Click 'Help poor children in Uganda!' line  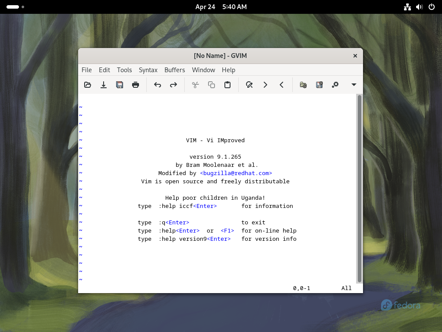click(215, 198)
